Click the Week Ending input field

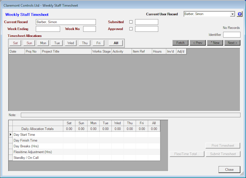[48, 29]
